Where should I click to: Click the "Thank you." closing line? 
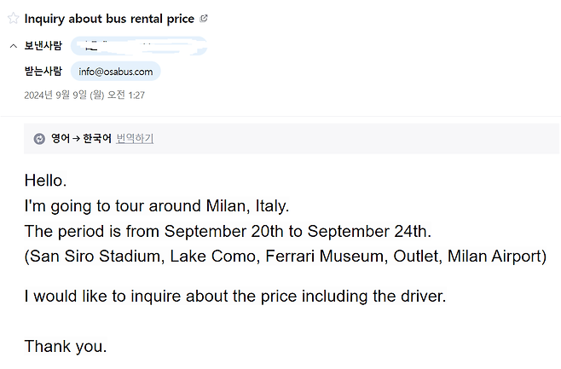click(x=66, y=346)
